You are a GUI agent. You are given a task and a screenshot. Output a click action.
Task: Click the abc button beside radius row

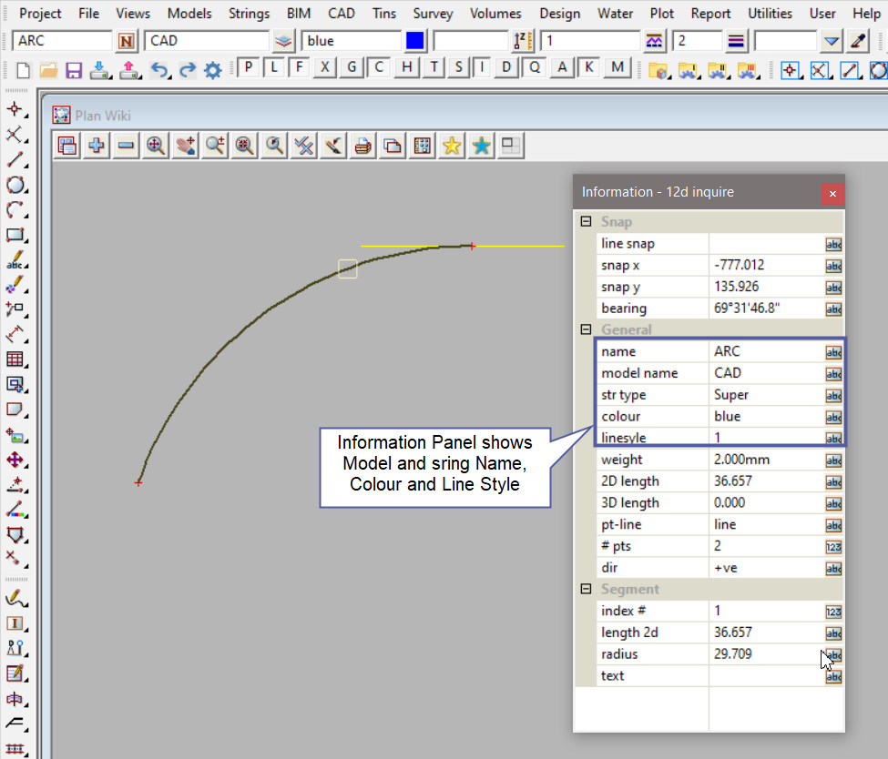click(833, 654)
